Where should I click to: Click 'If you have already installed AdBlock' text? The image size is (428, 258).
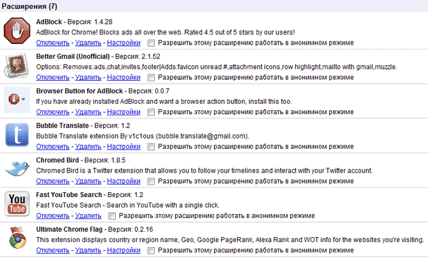[164, 102]
